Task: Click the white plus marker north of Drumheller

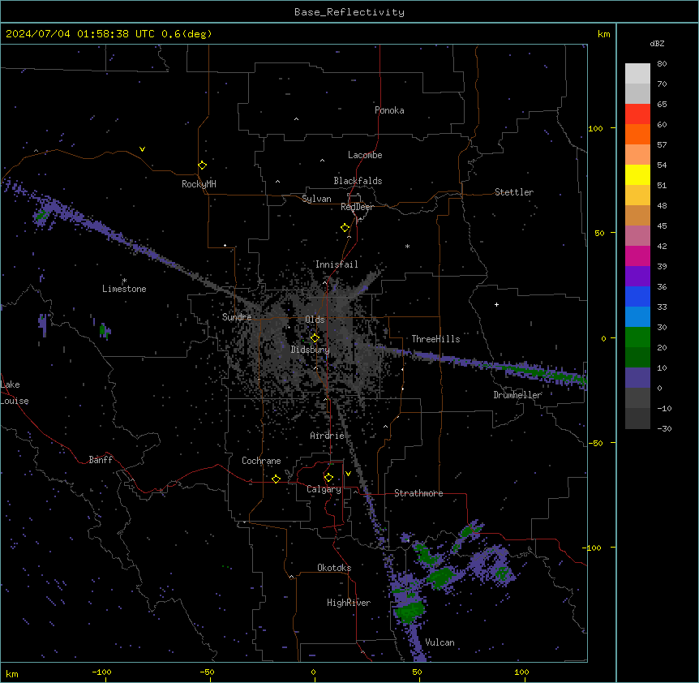Action: pos(496,304)
